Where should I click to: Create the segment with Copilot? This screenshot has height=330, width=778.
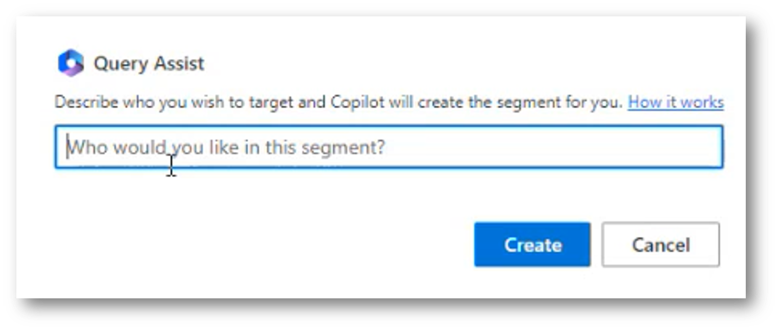[x=532, y=245]
